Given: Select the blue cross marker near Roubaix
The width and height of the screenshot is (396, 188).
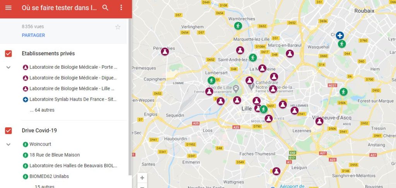Looking at the screenshot, I should (340, 36).
